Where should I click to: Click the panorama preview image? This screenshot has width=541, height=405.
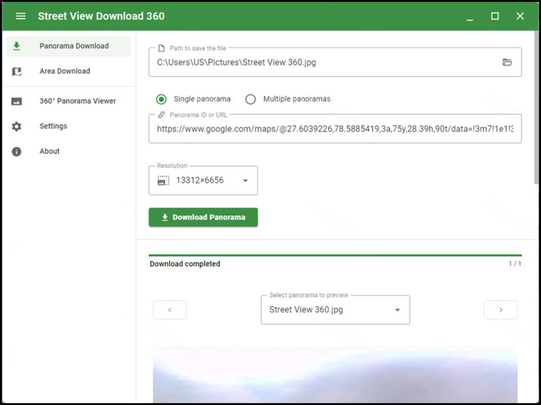coord(335,374)
